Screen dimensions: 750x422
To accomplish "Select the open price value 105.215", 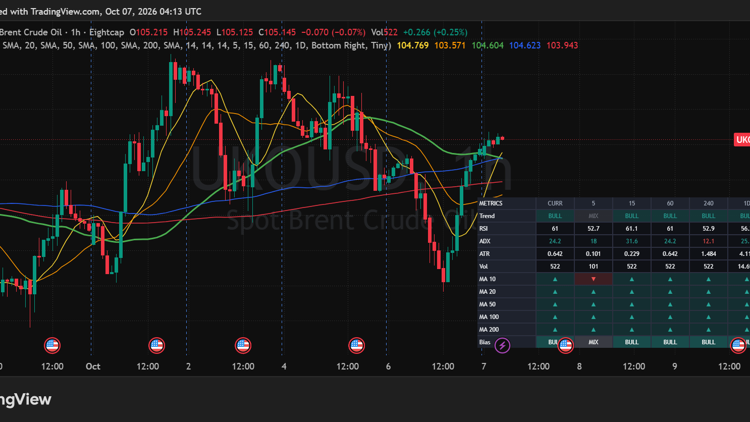I will click(x=152, y=32).
